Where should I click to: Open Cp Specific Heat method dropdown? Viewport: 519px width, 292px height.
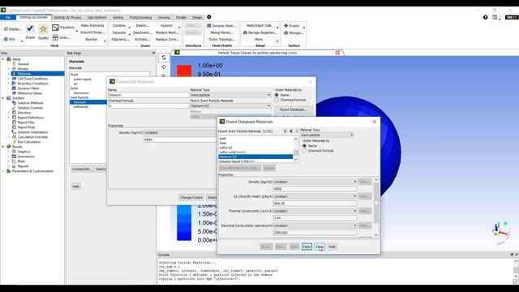[315, 196]
